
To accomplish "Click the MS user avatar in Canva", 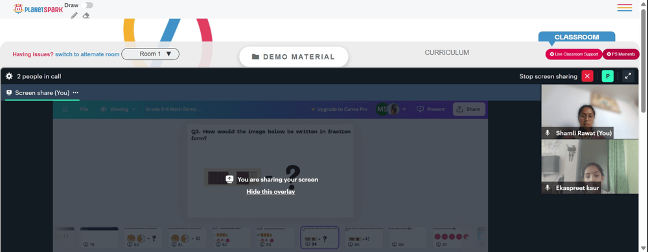I will pos(382,109).
